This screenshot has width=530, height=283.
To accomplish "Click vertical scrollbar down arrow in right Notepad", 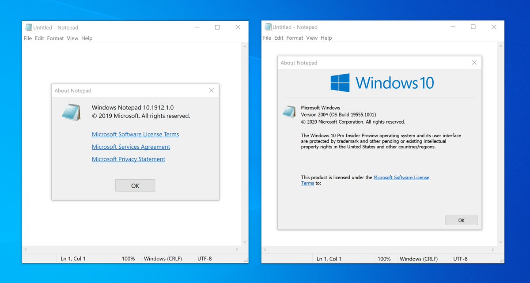I will point(501,242).
